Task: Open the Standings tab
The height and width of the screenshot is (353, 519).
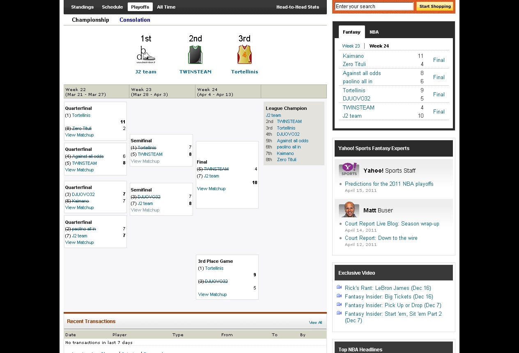Action: [82, 7]
